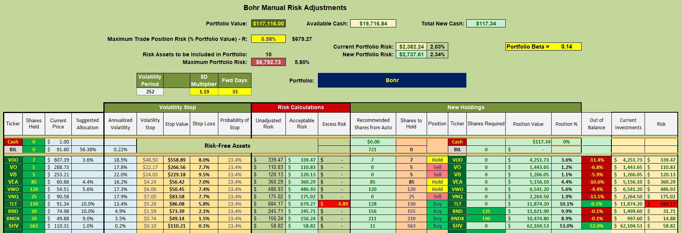Select the Fwd Days value 33
The width and height of the screenshot is (682, 233).
pyautogui.click(x=235, y=92)
